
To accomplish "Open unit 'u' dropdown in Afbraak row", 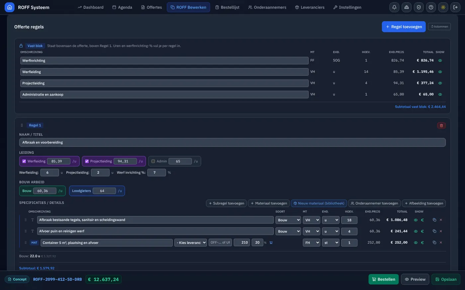I will coord(330,220).
